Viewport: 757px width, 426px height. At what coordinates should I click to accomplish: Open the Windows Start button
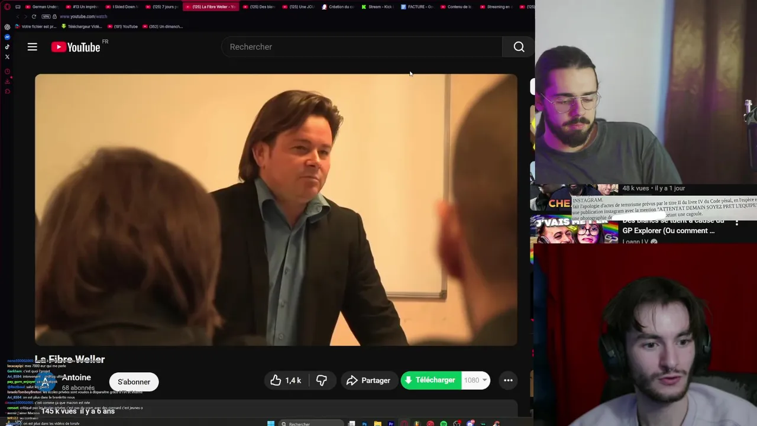271,424
